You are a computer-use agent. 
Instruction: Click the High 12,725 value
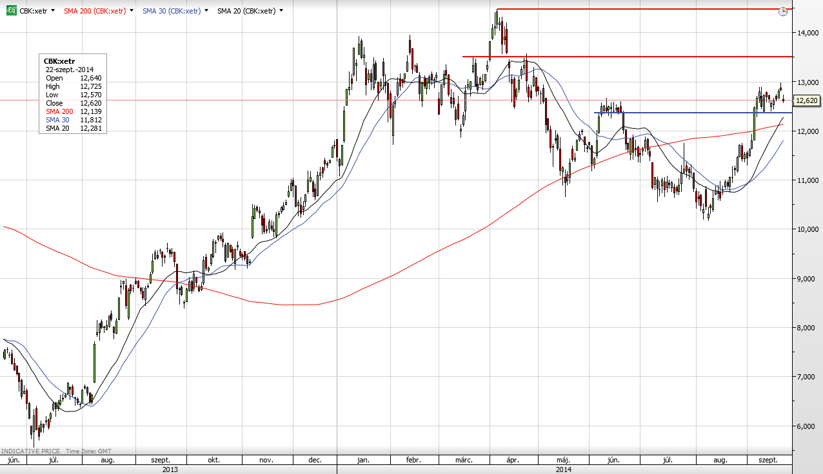pyautogui.click(x=91, y=86)
